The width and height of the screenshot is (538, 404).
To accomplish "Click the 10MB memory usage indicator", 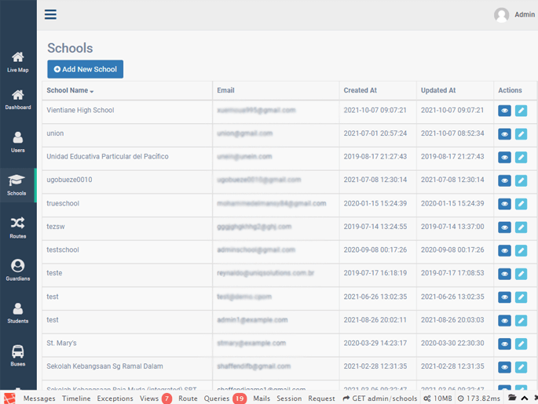I will [437, 399].
